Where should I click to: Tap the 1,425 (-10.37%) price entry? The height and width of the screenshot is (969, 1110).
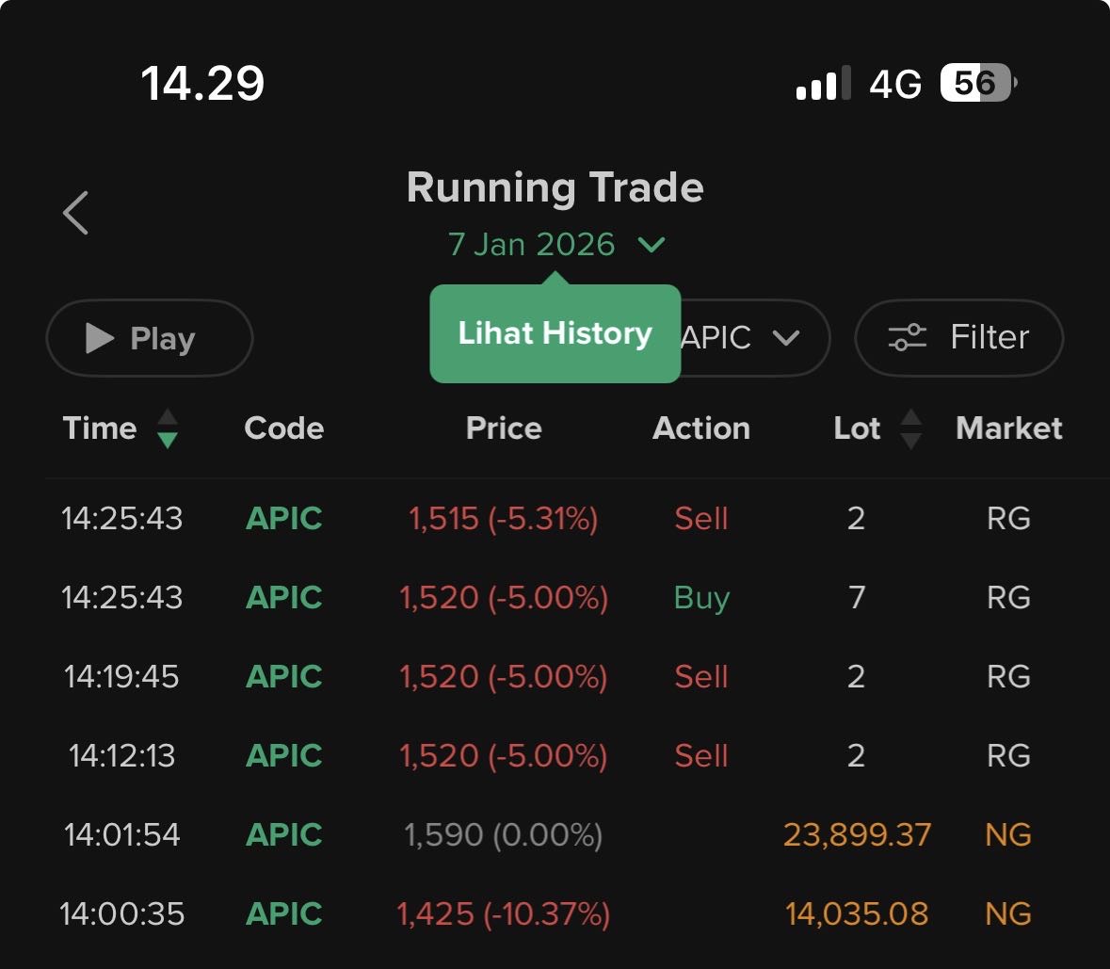point(503,914)
